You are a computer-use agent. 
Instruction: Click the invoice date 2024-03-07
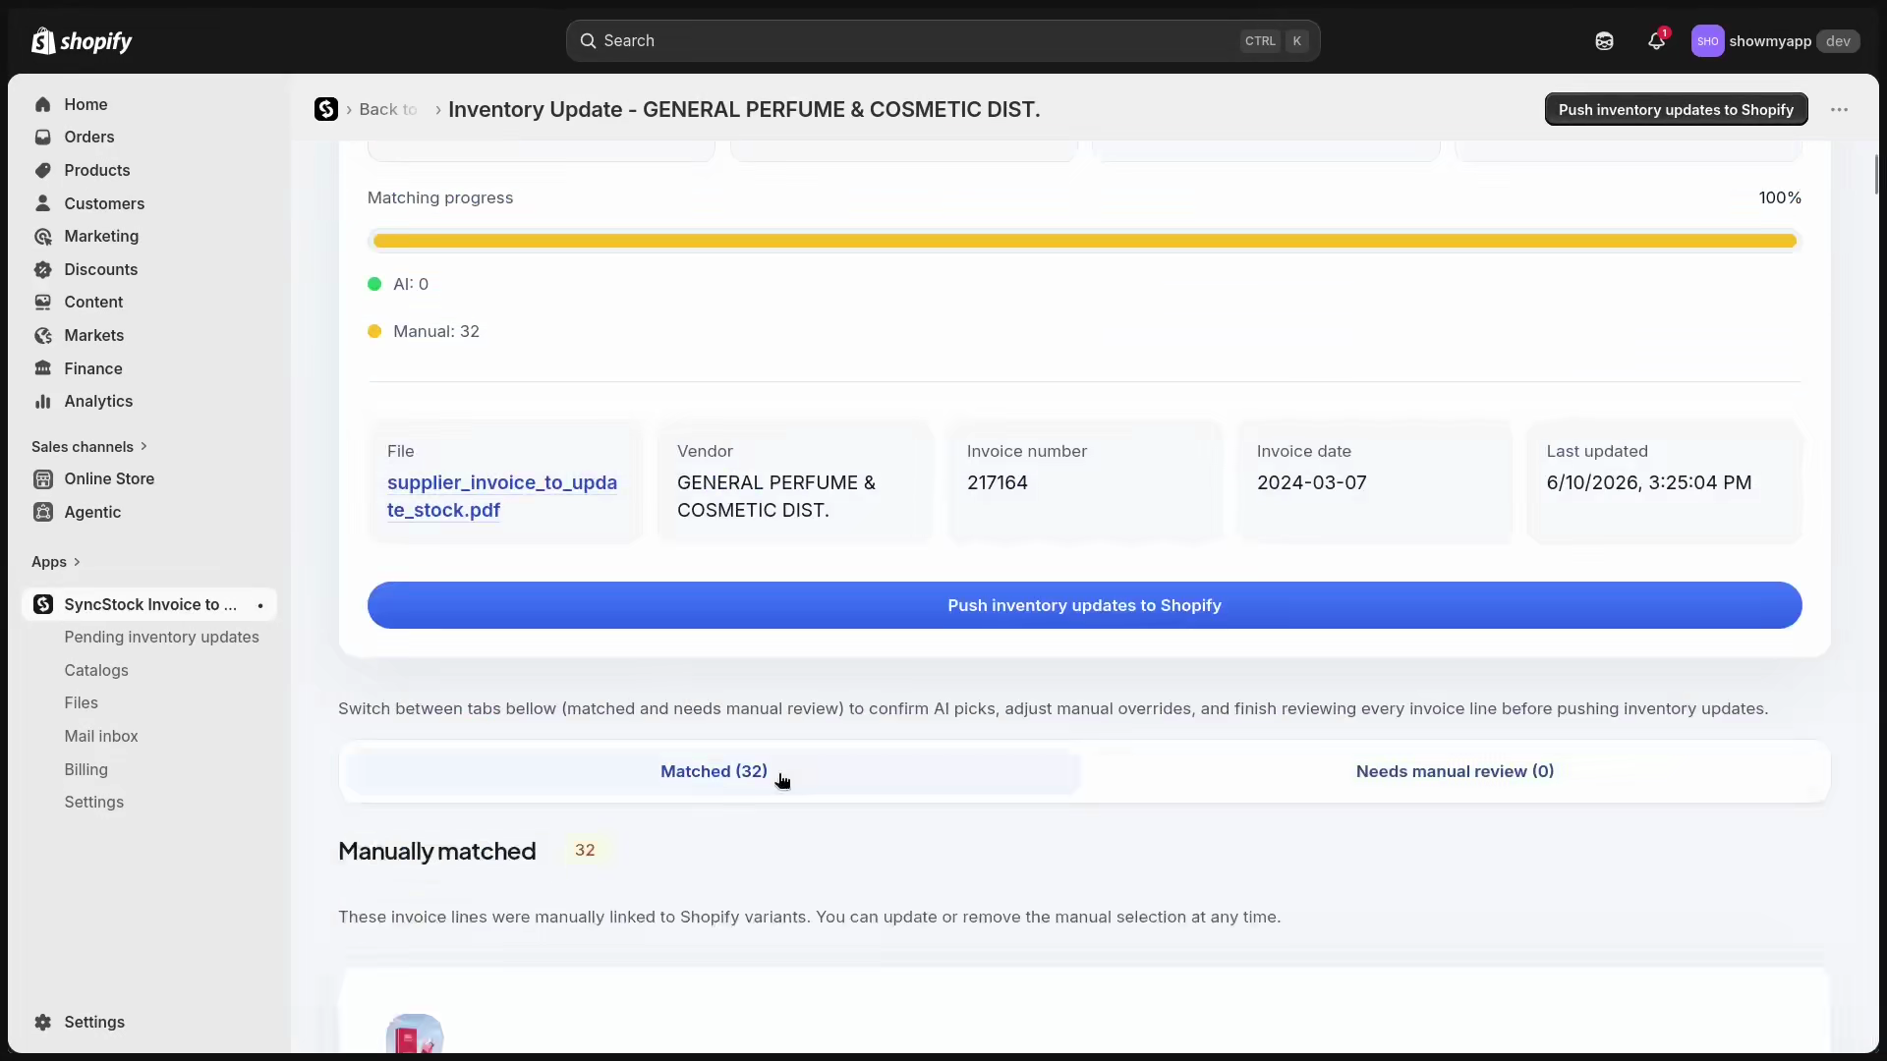(1311, 482)
